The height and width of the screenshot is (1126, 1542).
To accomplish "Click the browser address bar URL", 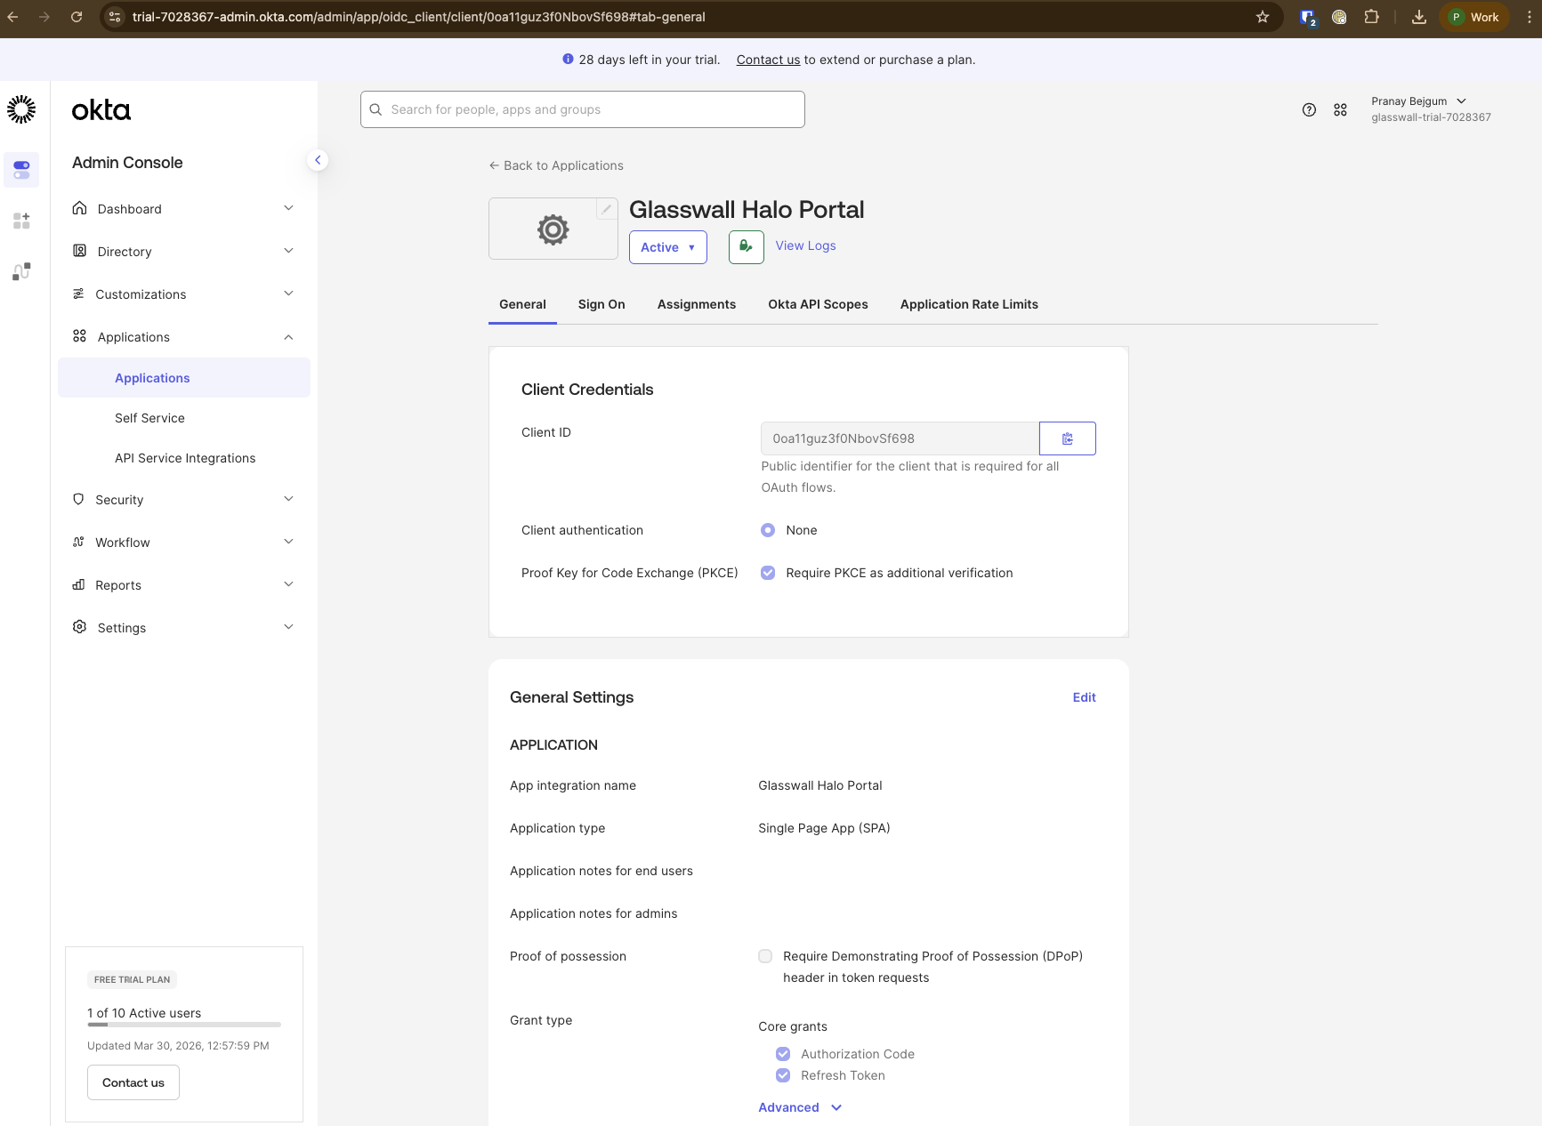I will (x=418, y=17).
